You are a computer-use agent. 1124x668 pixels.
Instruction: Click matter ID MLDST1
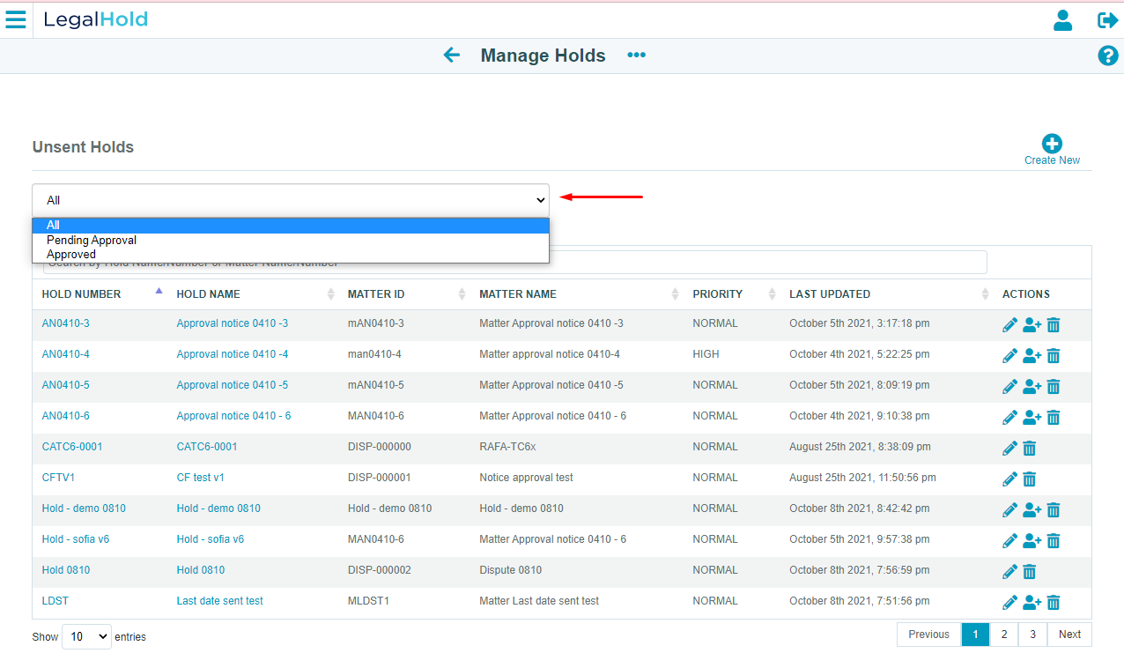click(x=369, y=601)
